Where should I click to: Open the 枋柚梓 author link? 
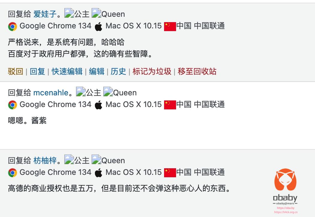[45, 161]
